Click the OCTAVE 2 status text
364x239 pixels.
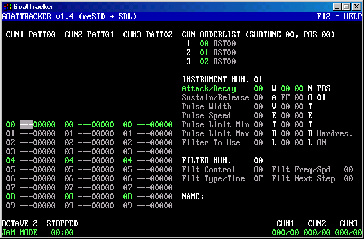[x=20, y=223]
